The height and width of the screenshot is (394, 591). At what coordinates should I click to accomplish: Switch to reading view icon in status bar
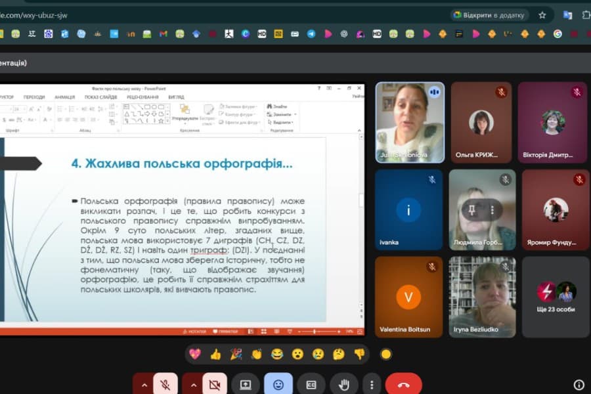click(x=276, y=332)
